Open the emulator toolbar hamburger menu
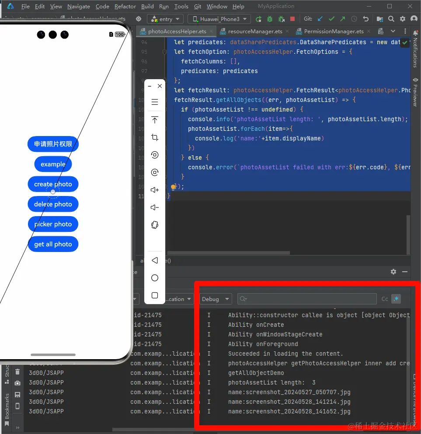Image resolution: width=421 pixels, height=434 pixels. [155, 102]
